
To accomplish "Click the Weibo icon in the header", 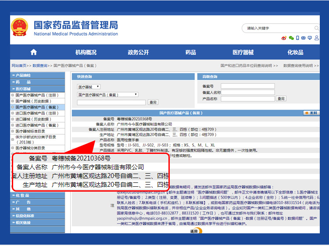I will (284, 38).
